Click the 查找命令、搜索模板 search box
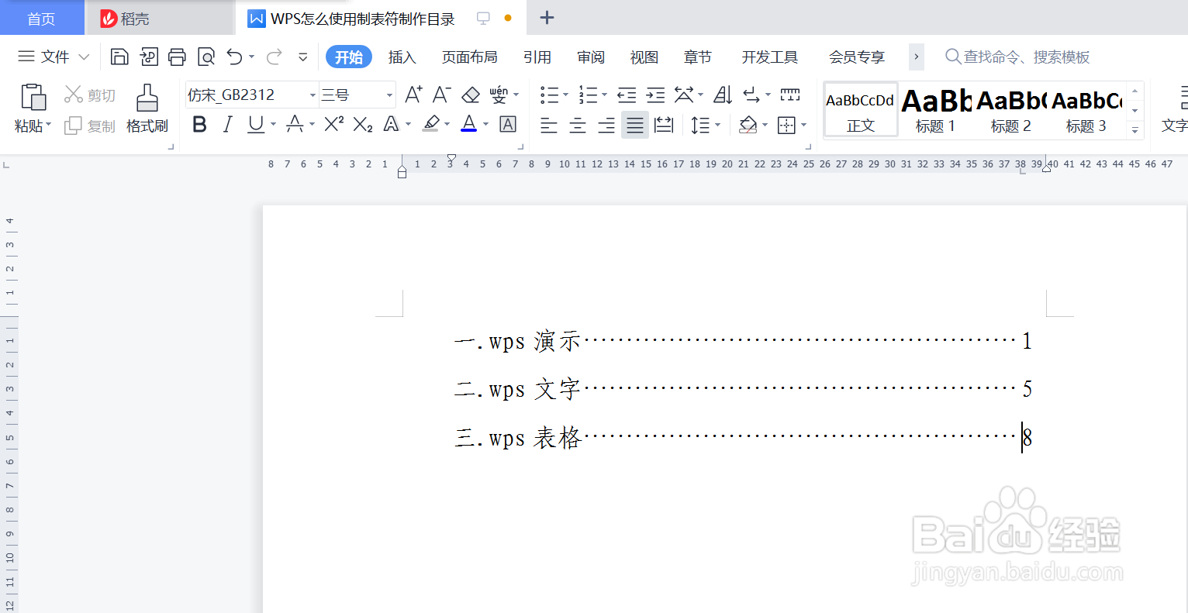 (x=1017, y=57)
